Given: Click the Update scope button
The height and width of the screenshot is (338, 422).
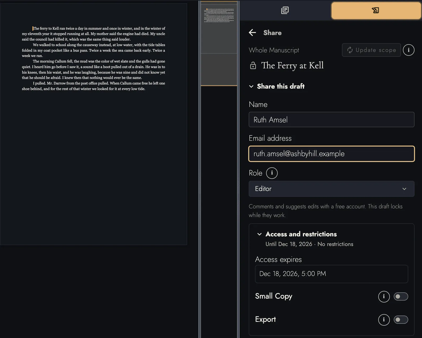Looking at the screenshot, I should coord(371,50).
